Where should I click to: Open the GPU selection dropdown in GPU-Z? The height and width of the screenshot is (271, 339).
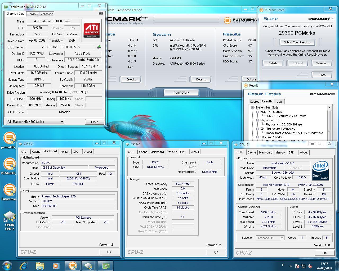pos(35,122)
